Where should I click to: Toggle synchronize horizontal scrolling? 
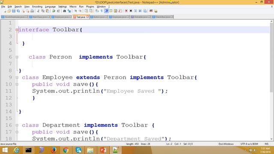coord(91,11)
